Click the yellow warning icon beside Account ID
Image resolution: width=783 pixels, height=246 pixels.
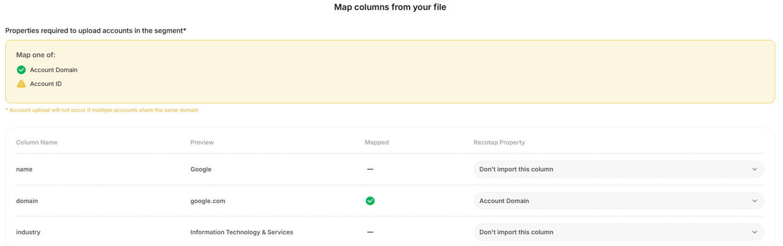pos(21,84)
